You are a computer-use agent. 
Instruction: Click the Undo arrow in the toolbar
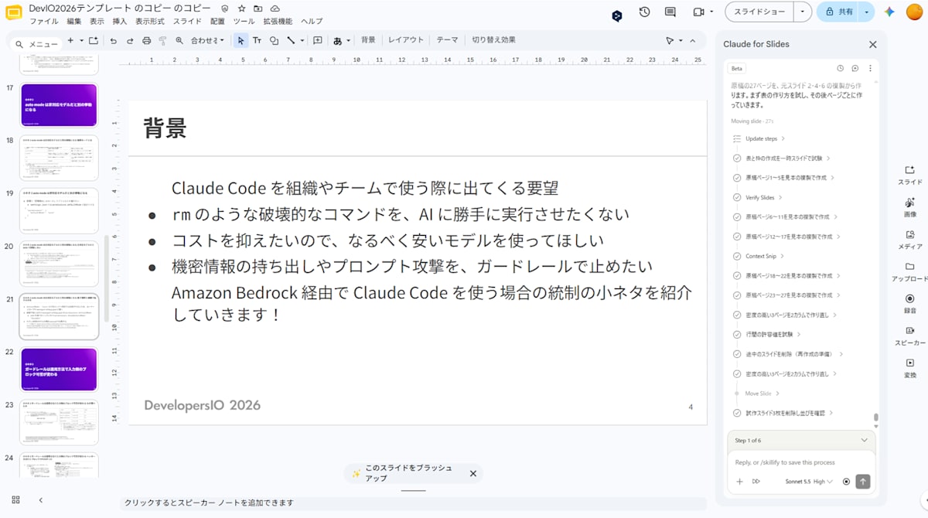click(113, 40)
